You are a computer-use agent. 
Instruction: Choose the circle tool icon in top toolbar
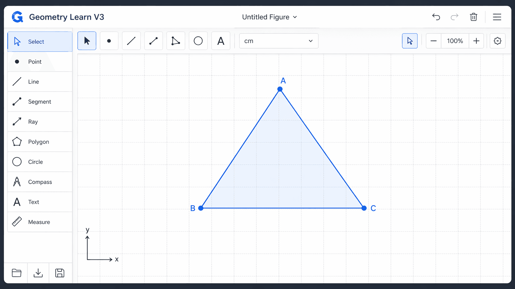pos(198,41)
